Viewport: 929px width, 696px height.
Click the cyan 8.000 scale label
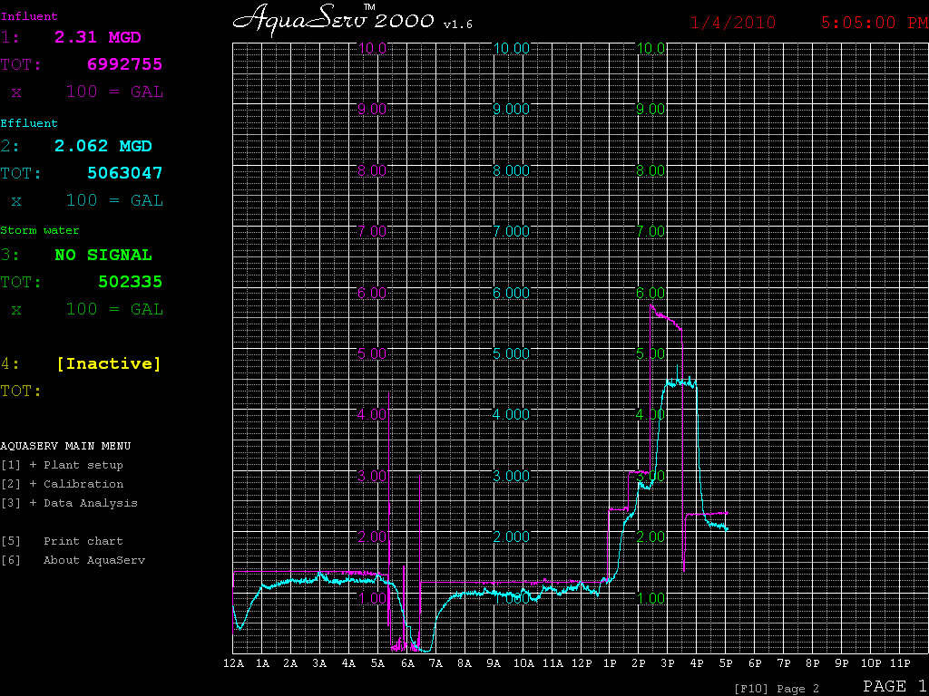(512, 170)
